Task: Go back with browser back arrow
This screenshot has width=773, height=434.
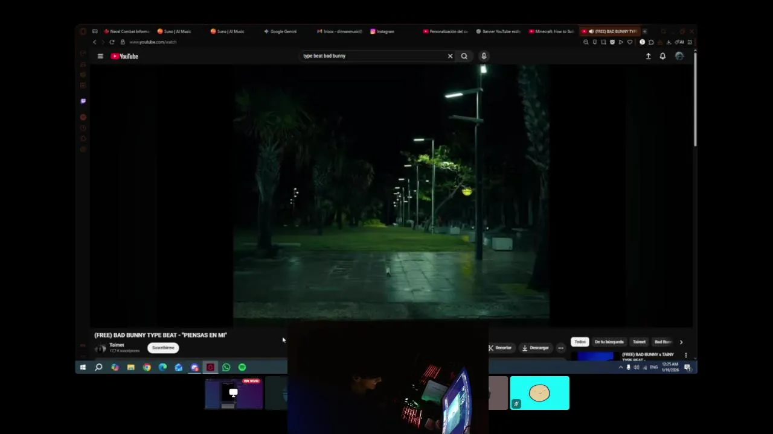Action: click(94, 42)
